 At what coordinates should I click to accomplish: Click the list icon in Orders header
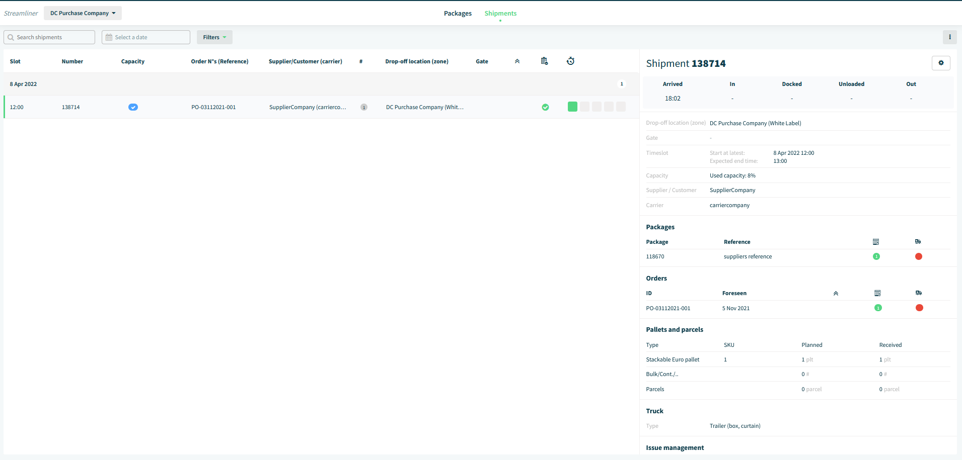click(877, 293)
